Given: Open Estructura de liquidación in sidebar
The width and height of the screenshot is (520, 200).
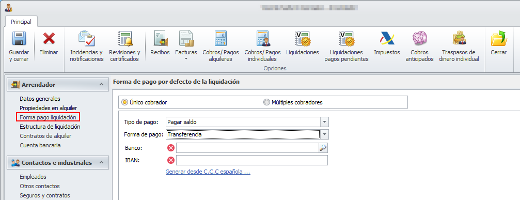Looking at the screenshot, I should click(50, 127).
